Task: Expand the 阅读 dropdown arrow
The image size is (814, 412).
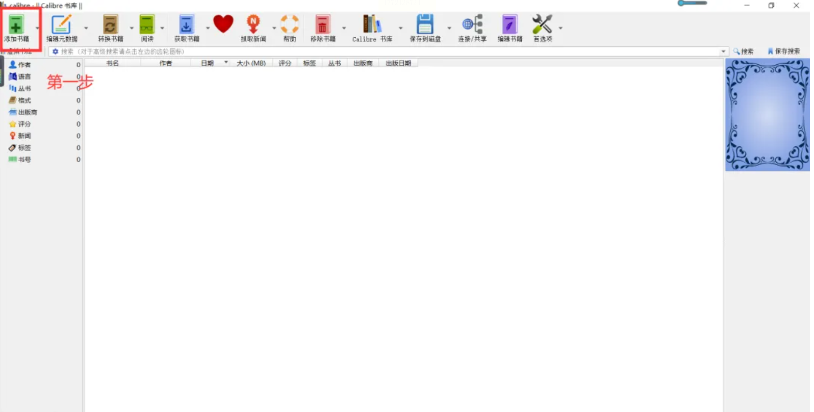Action: [x=162, y=28]
